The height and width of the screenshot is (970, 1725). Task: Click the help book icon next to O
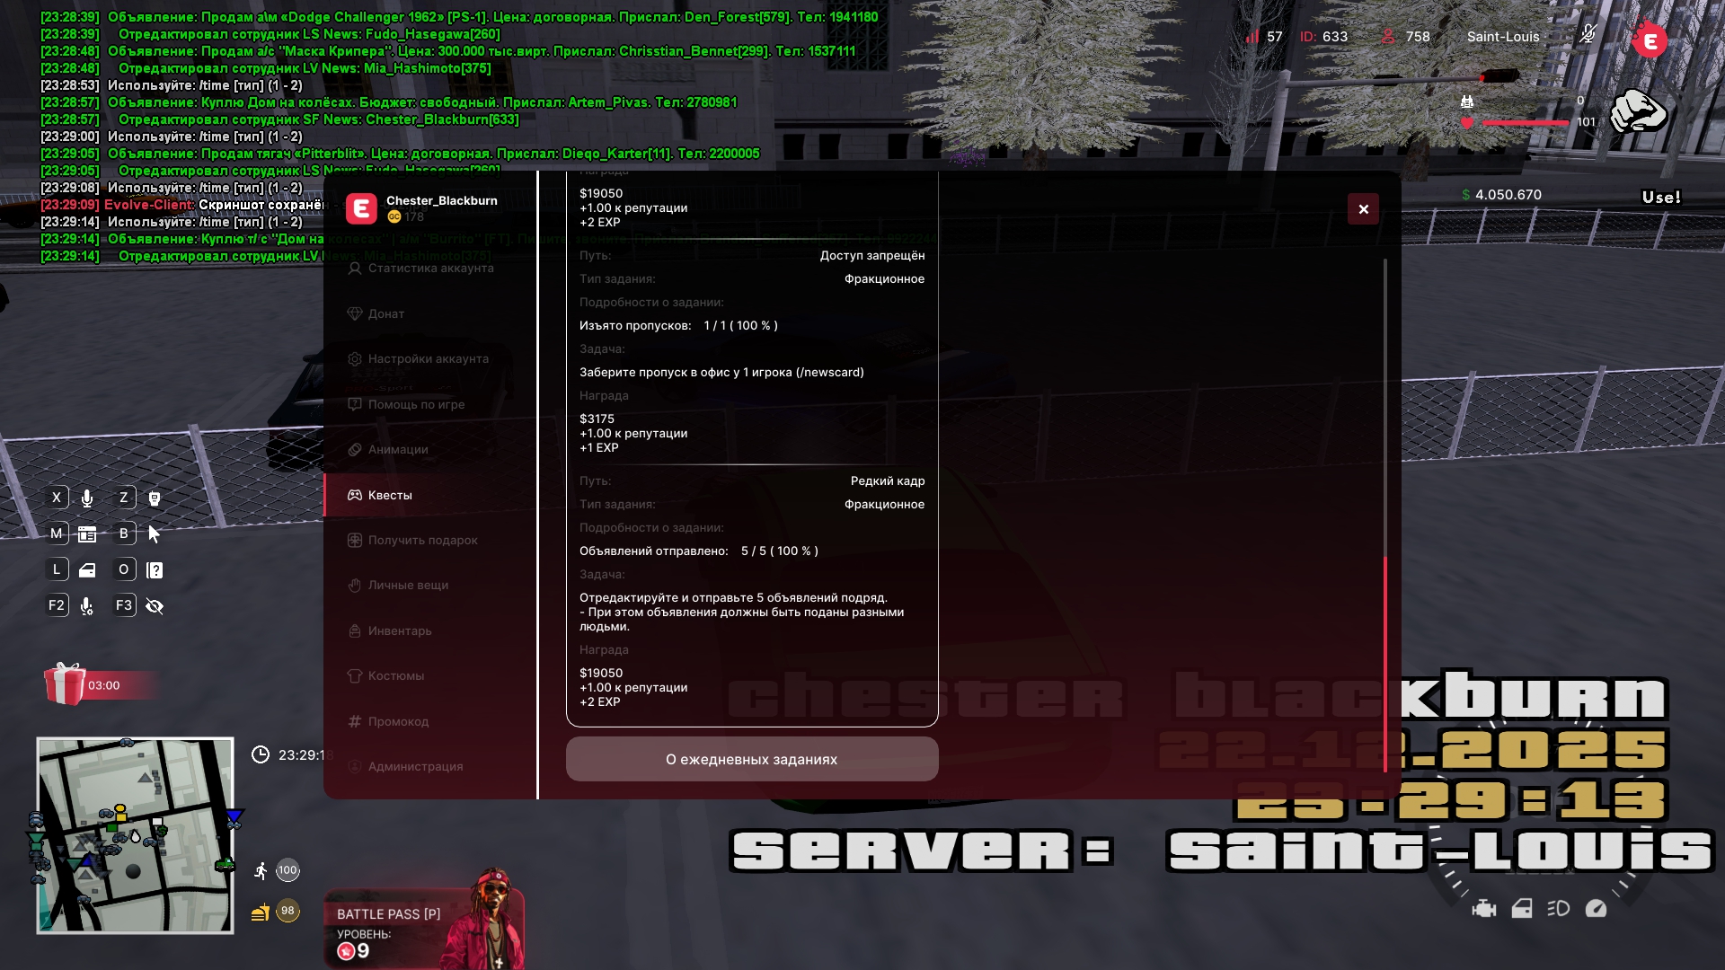click(x=155, y=570)
